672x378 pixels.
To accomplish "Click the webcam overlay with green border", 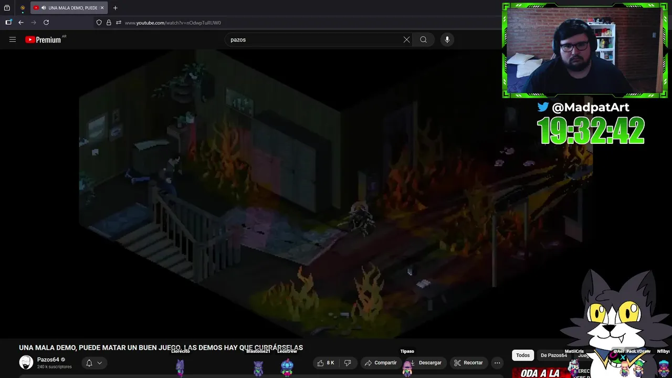I will pyautogui.click(x=584, y=50).
